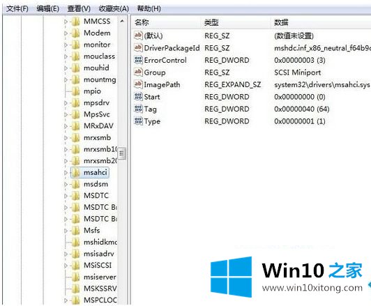Screen dimensions: 371x306
Task: Click the 0x00000040 (64) data cell
Action: pyautogui.click(x=302, y=109)
